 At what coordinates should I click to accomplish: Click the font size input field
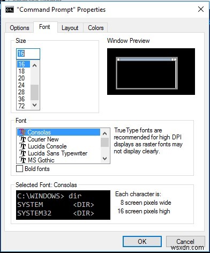click(28, 54)
